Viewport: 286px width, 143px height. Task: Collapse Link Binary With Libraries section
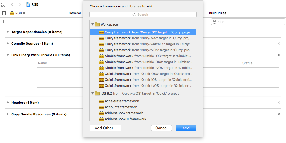tap(8, 55)
